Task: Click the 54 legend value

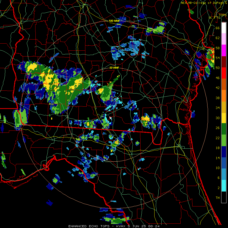Action: (x=218, y=58)
